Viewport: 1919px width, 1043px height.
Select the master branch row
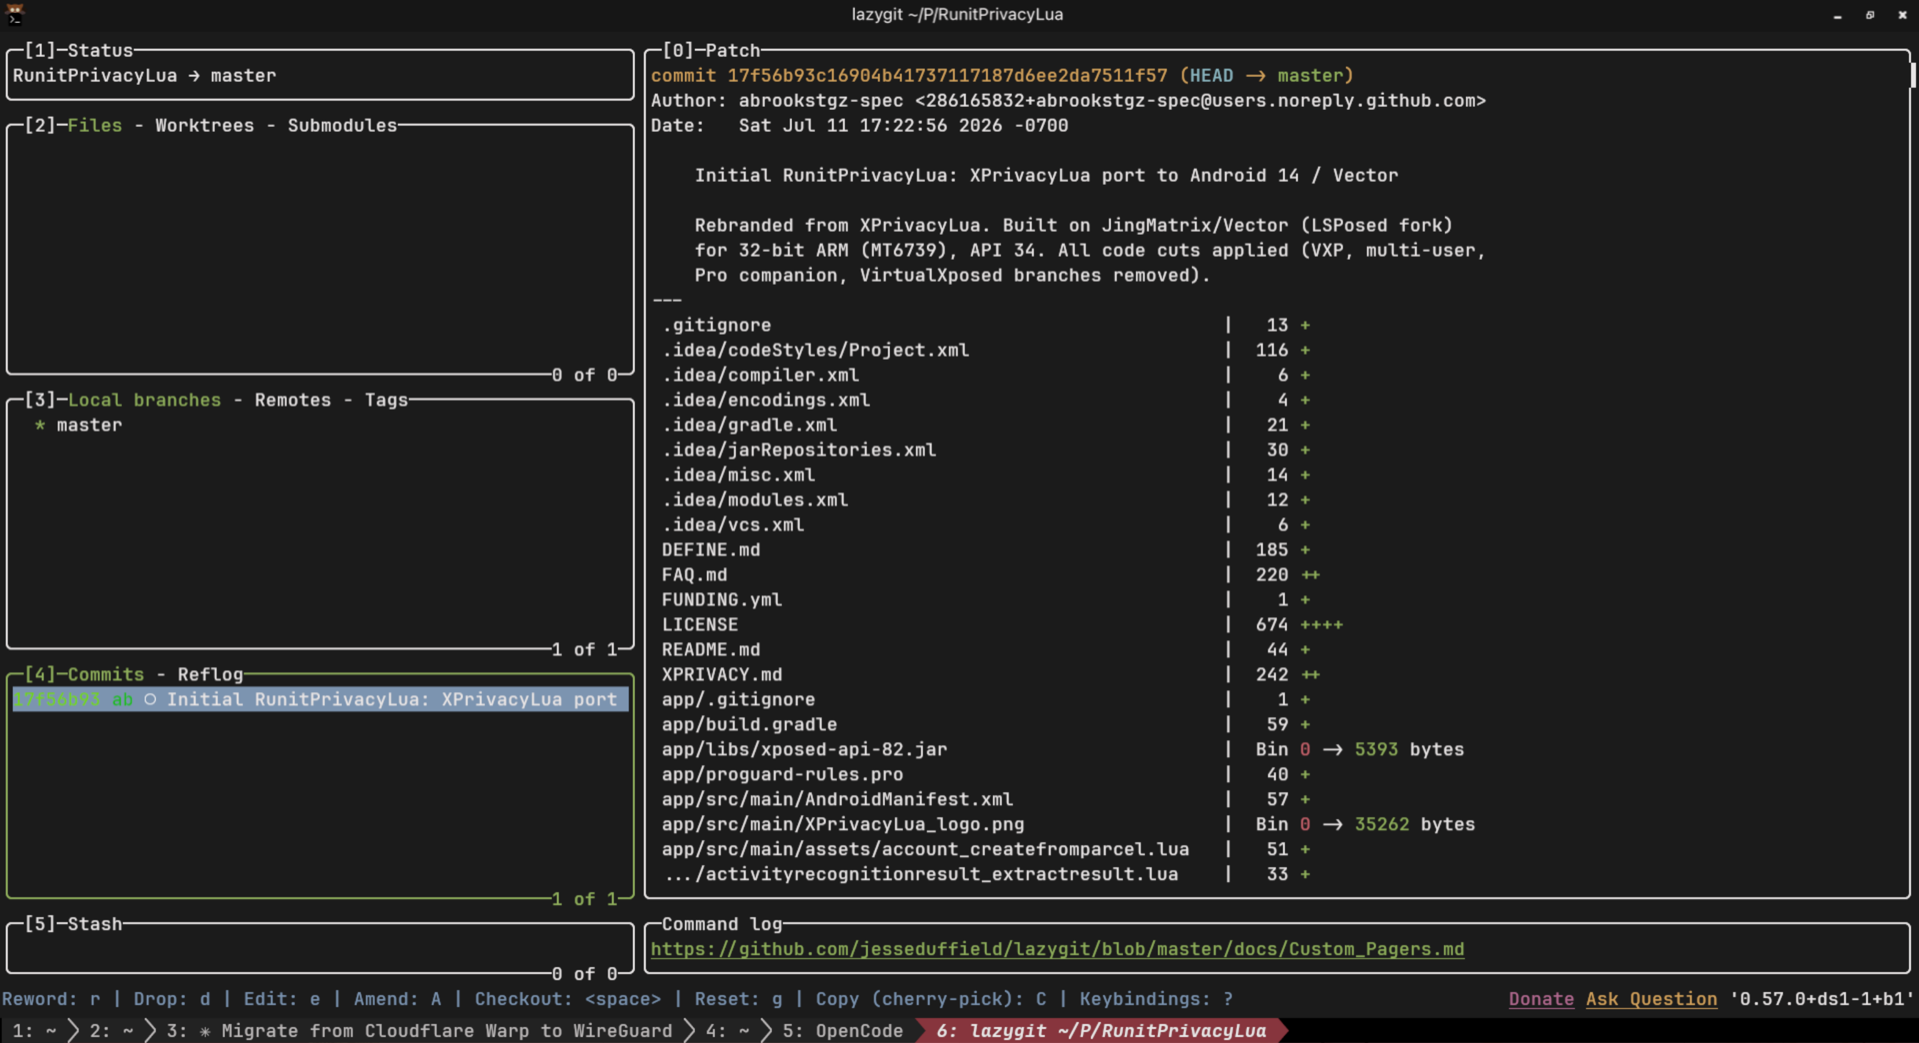point(319,425)
